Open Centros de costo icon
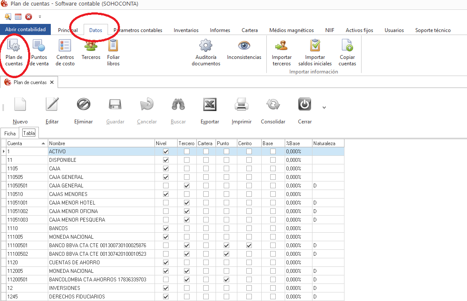 [x=65, y=46]
